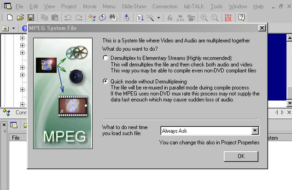Viewport: 292px width, 190px height.
Task: Open the Menu menu item
Action: pos(109,6)
